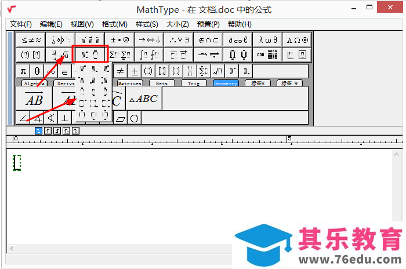Open the 帮助(H) menu
The width and height of the screenshot is (406, 269).
[240, 24]
